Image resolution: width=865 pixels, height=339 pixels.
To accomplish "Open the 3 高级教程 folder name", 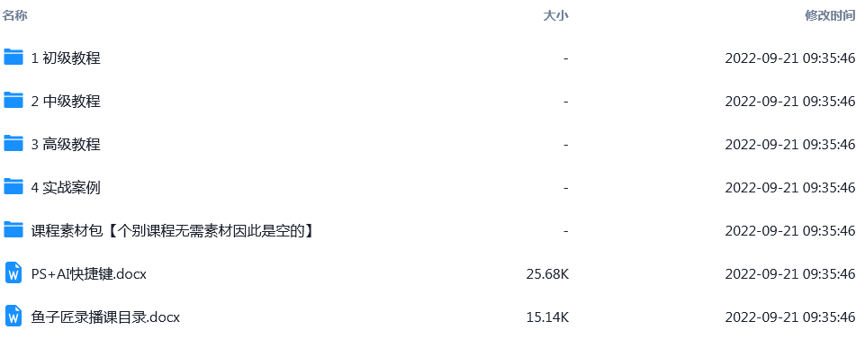I will point(66,145).
